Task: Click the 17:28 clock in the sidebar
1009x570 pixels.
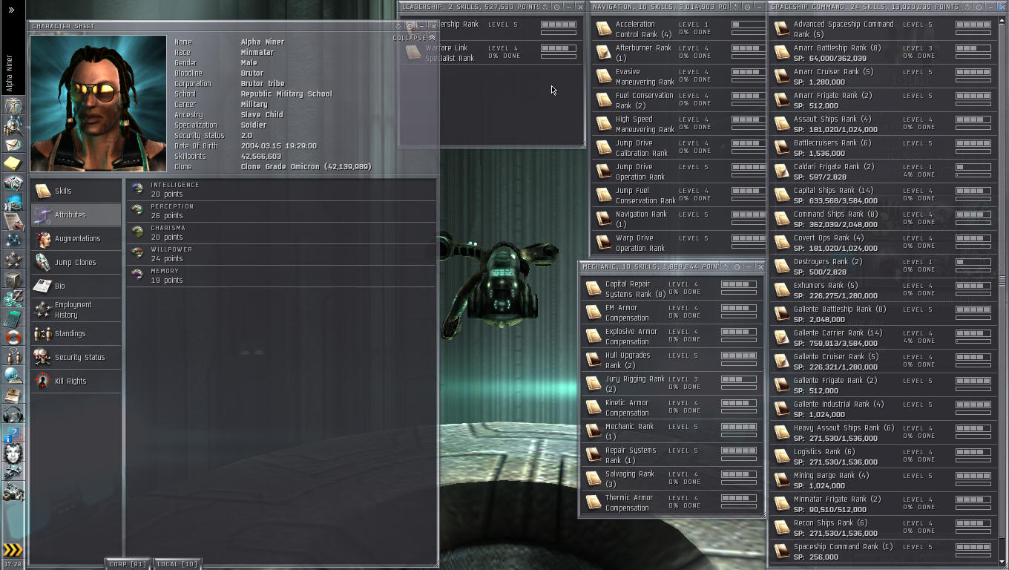Action: coord(13,564)
